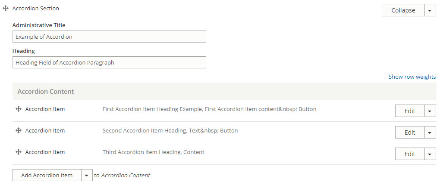Edit the First Accordion Item

click(x=410, y=111)
